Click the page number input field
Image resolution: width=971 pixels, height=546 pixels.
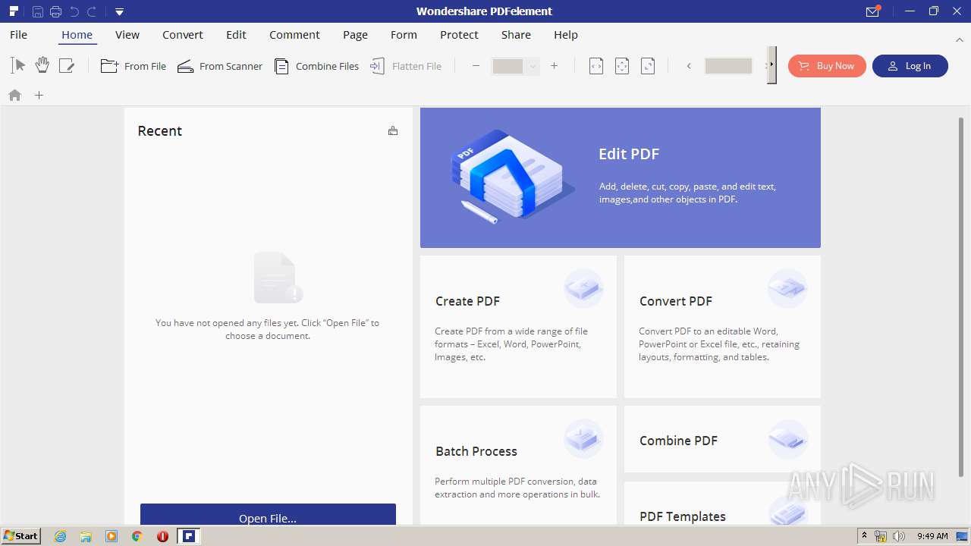tap(728, 66)
